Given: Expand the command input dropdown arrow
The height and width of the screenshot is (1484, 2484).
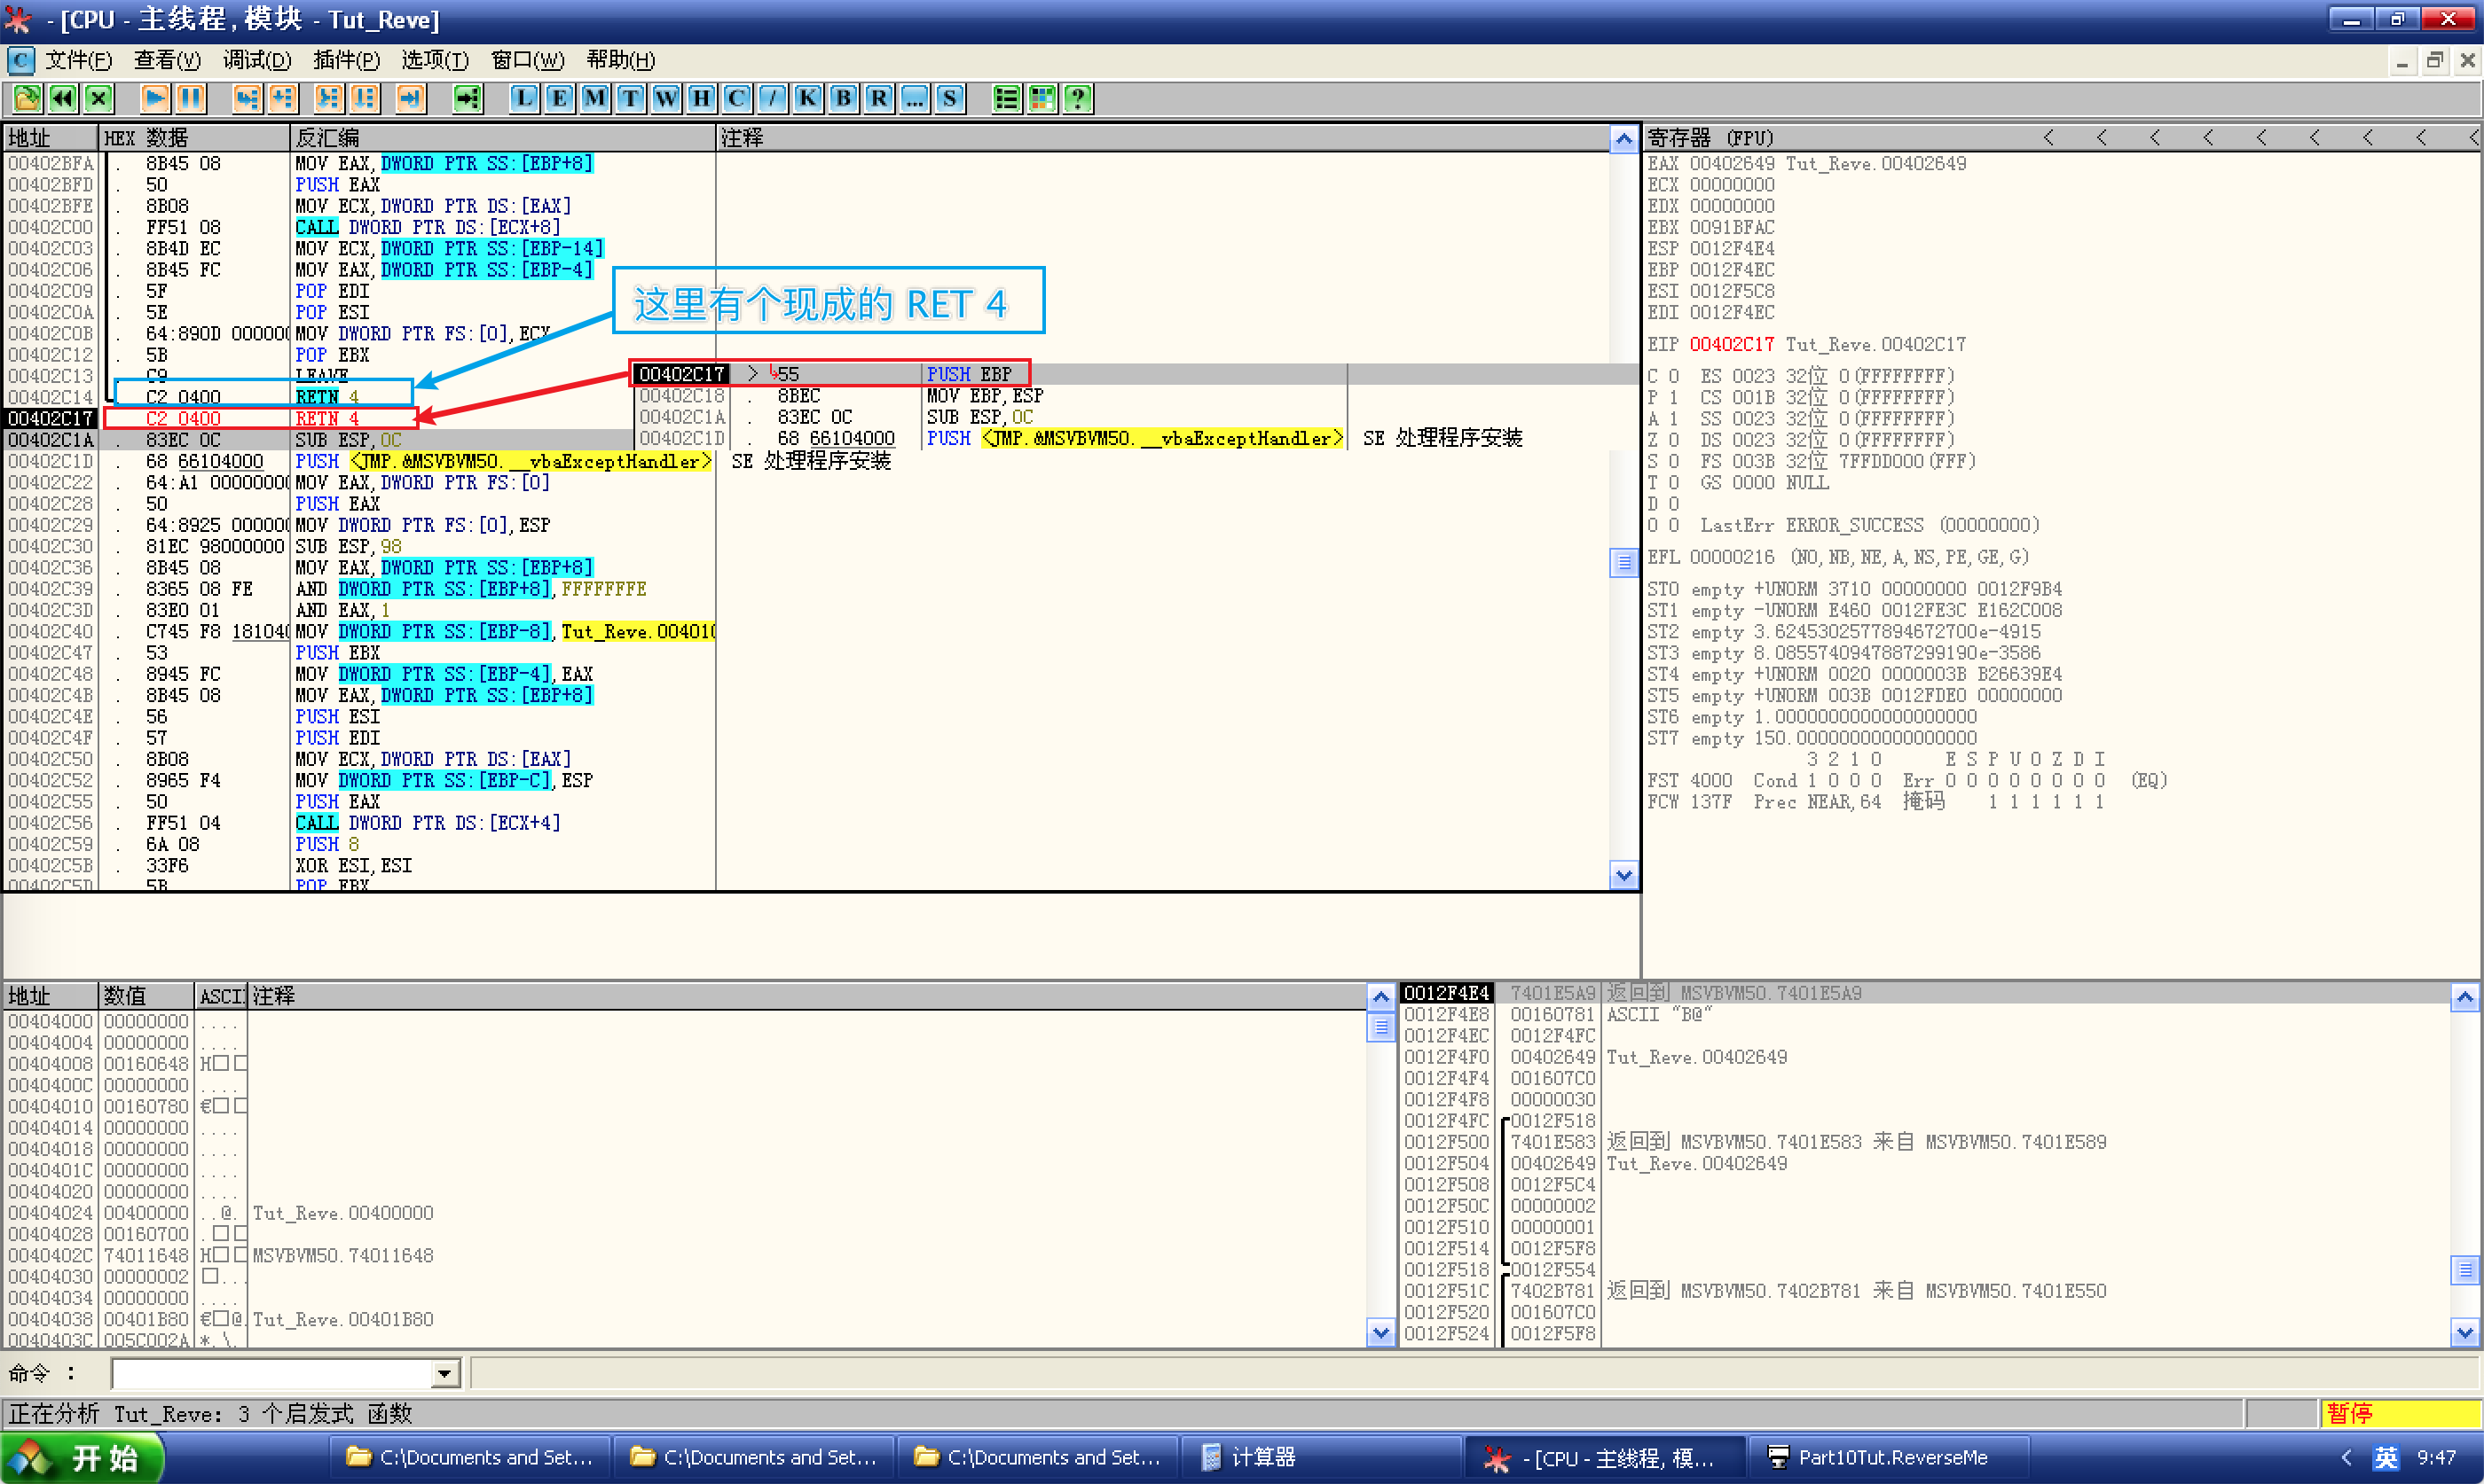Looking at the screenshot, I should [x=445, y=1374].
